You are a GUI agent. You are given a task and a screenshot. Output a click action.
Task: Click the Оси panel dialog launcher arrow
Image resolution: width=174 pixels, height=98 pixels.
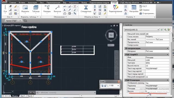click(x=18, y=17)
